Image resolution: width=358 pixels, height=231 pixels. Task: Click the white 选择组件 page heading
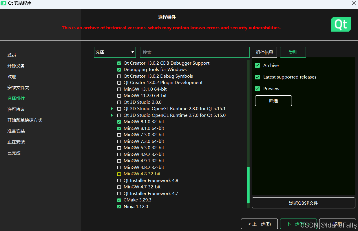coord(167,17)
